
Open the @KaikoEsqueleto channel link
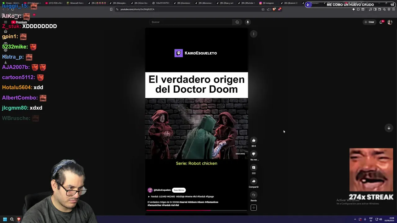[x=162, y=190]
